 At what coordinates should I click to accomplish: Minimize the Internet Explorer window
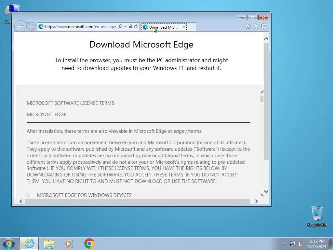[x=242, y=18]
